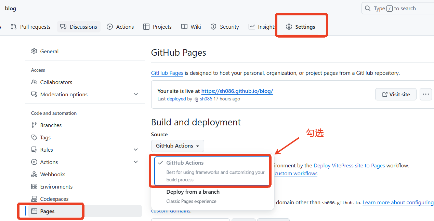Click the 'deployed' link
Image resolution: width=434 pixels, height=221 pixels.
(176, 99)
